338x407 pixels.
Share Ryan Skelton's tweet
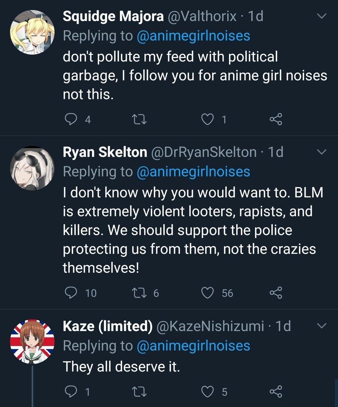pos(275,293)
